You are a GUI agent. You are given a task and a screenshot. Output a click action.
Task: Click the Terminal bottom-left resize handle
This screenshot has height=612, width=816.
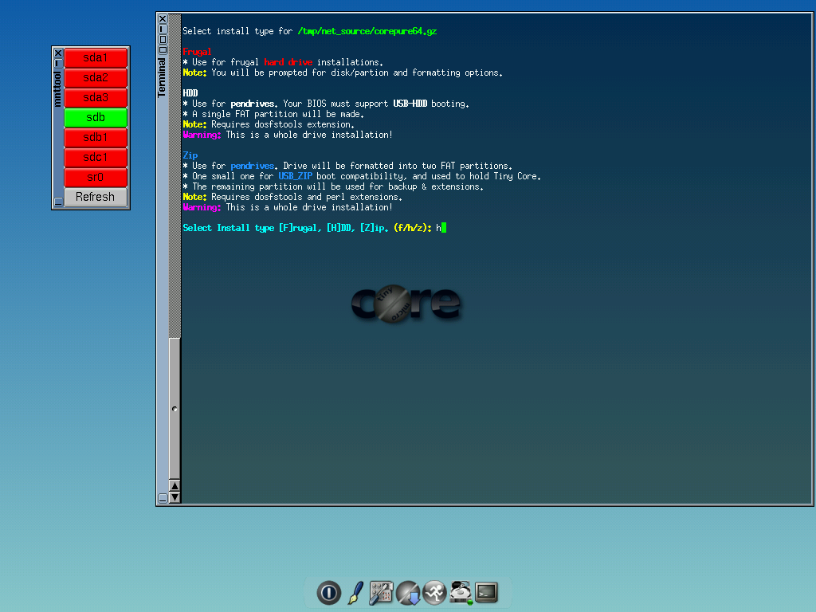point(163,498)
